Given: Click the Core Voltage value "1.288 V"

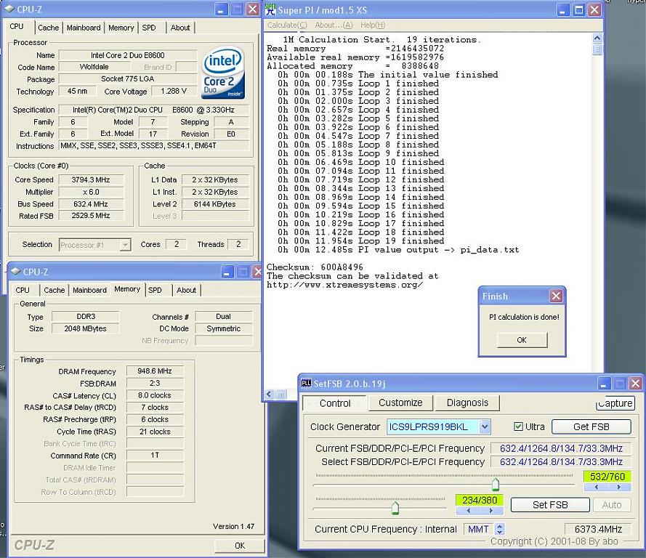Looking at the screenshot, I should 174,91.
